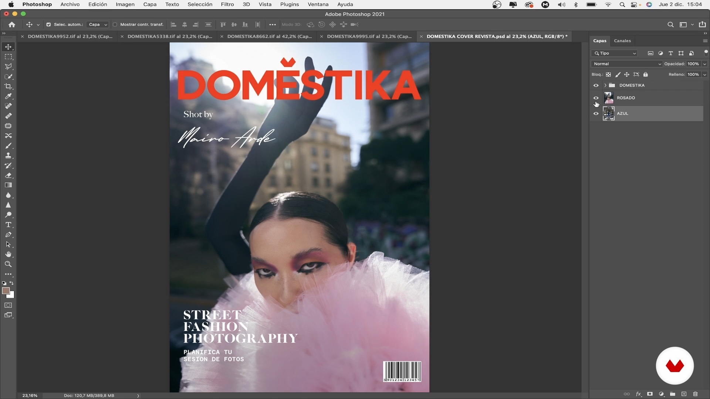Click the Share icon at top right
This screenshot has height=399, width=710.
(x=702, y=24)
